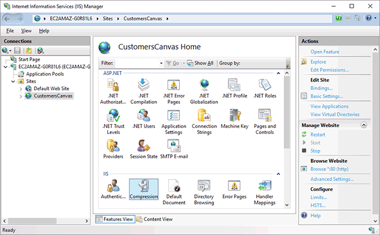Open Default Document feature
The width and height of the screenshot is (380, 235).
[174, 192]
